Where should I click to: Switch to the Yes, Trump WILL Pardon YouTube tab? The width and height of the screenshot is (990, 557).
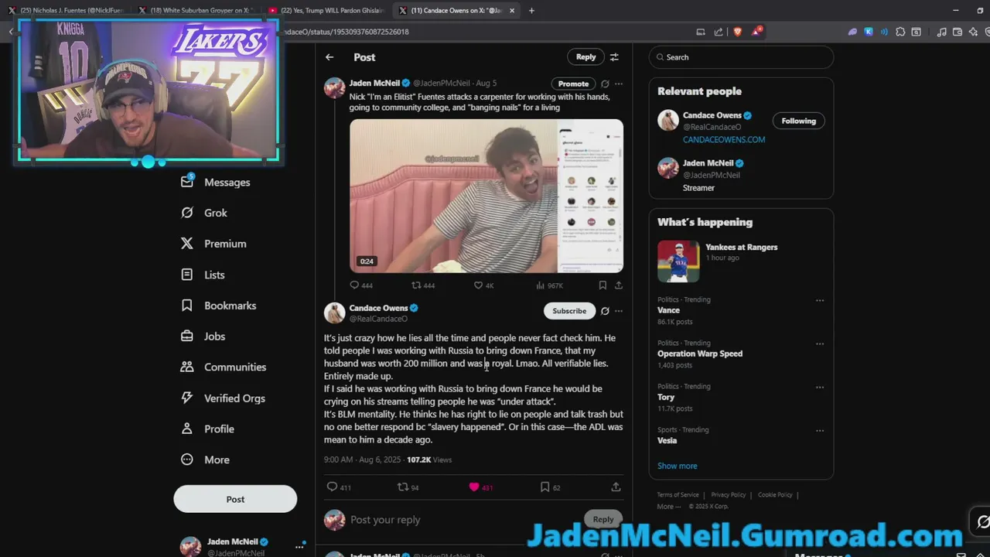(x=328, y=10)
